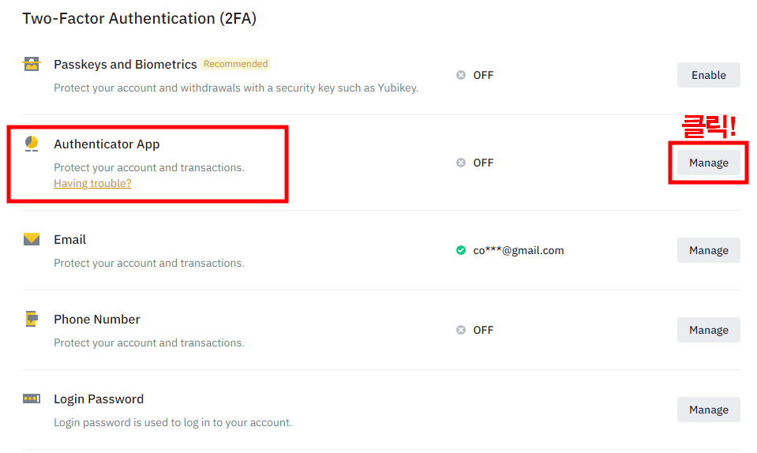
Task: Click the Authenticator App title
Action: coord(107,144)
